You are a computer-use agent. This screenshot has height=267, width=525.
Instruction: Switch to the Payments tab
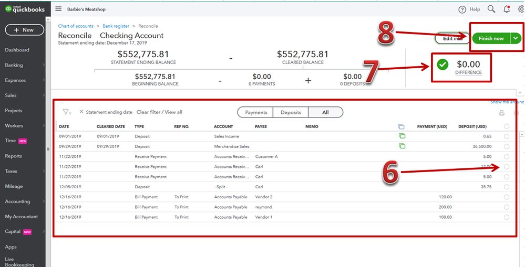[x=256, y=112]
